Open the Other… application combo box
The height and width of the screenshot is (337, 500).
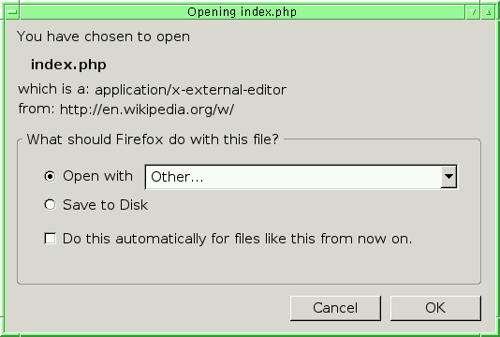(301, 177)
